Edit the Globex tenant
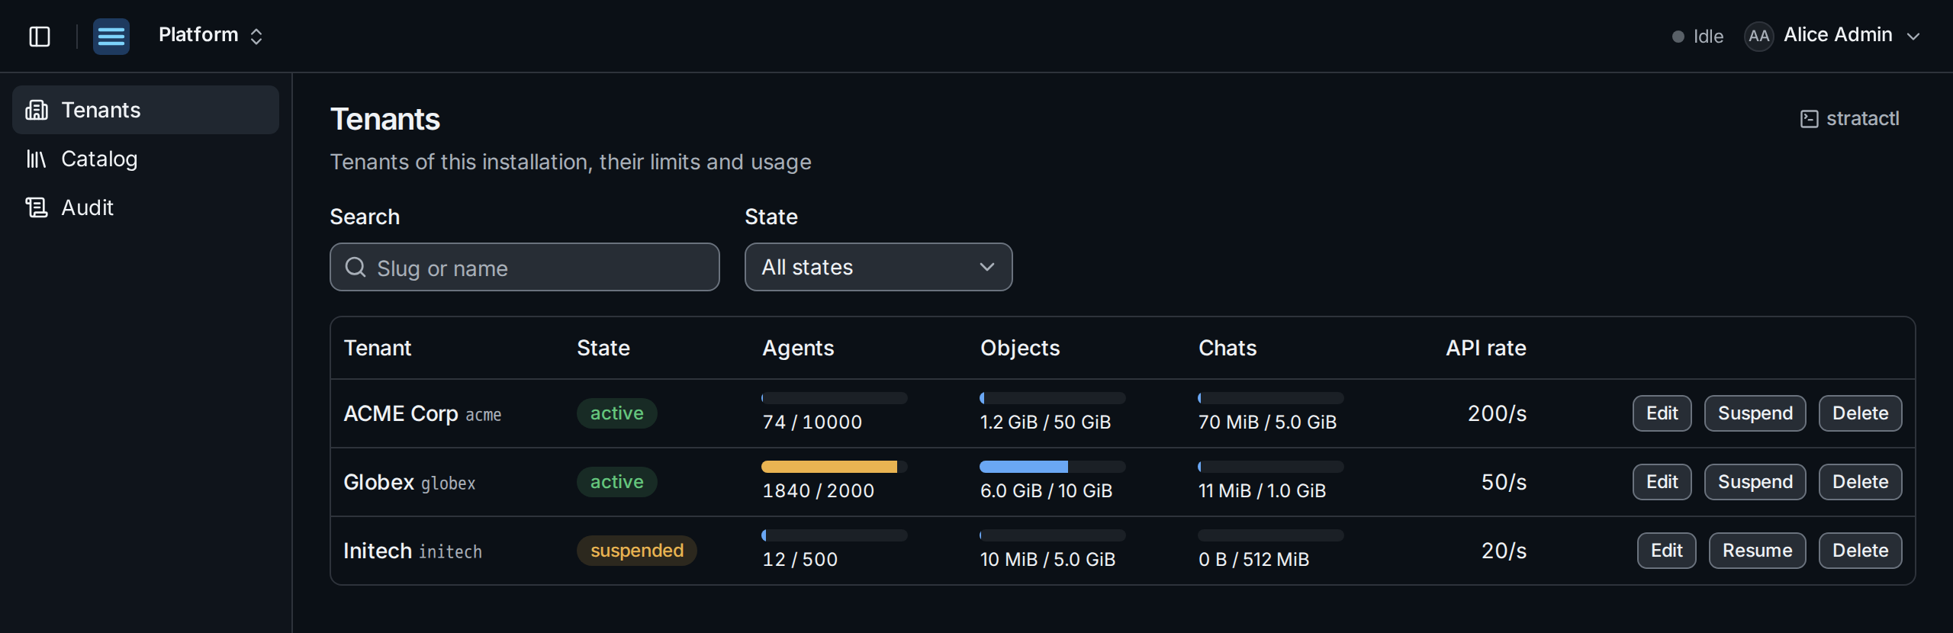Image resolution: width=1953 pixels, height=633 pixels. click(x=1662, y=482)
